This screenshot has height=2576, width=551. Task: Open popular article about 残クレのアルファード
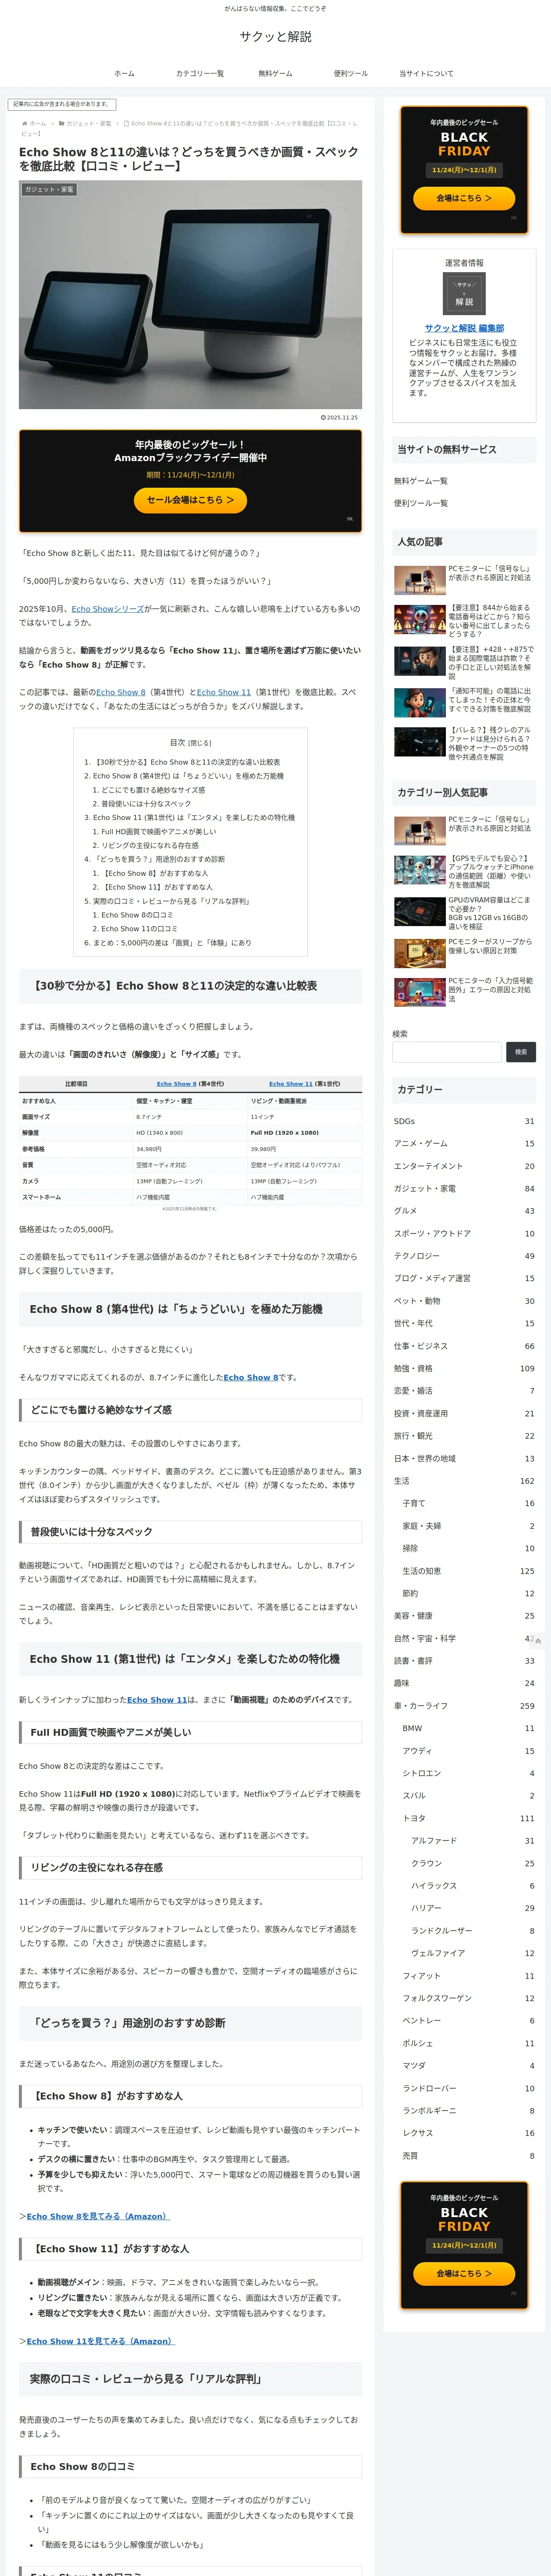coord(464,743)
